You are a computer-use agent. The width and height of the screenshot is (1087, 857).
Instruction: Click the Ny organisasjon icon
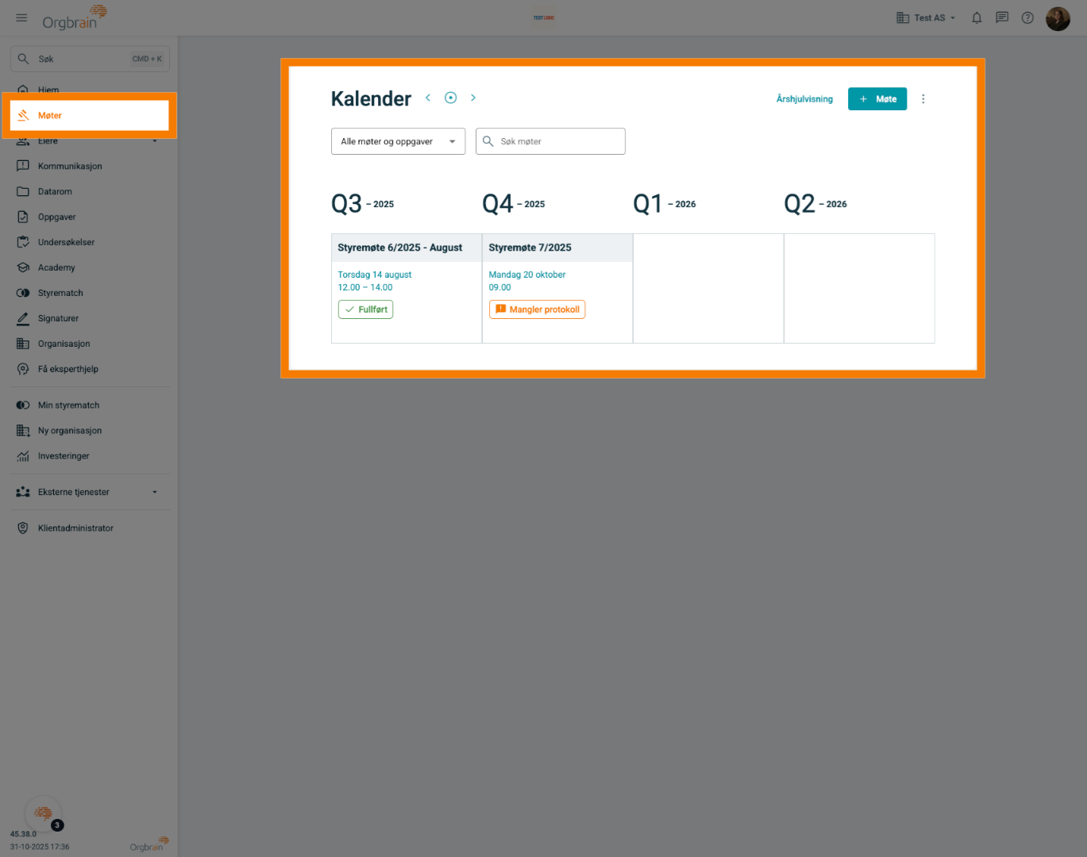23,431
